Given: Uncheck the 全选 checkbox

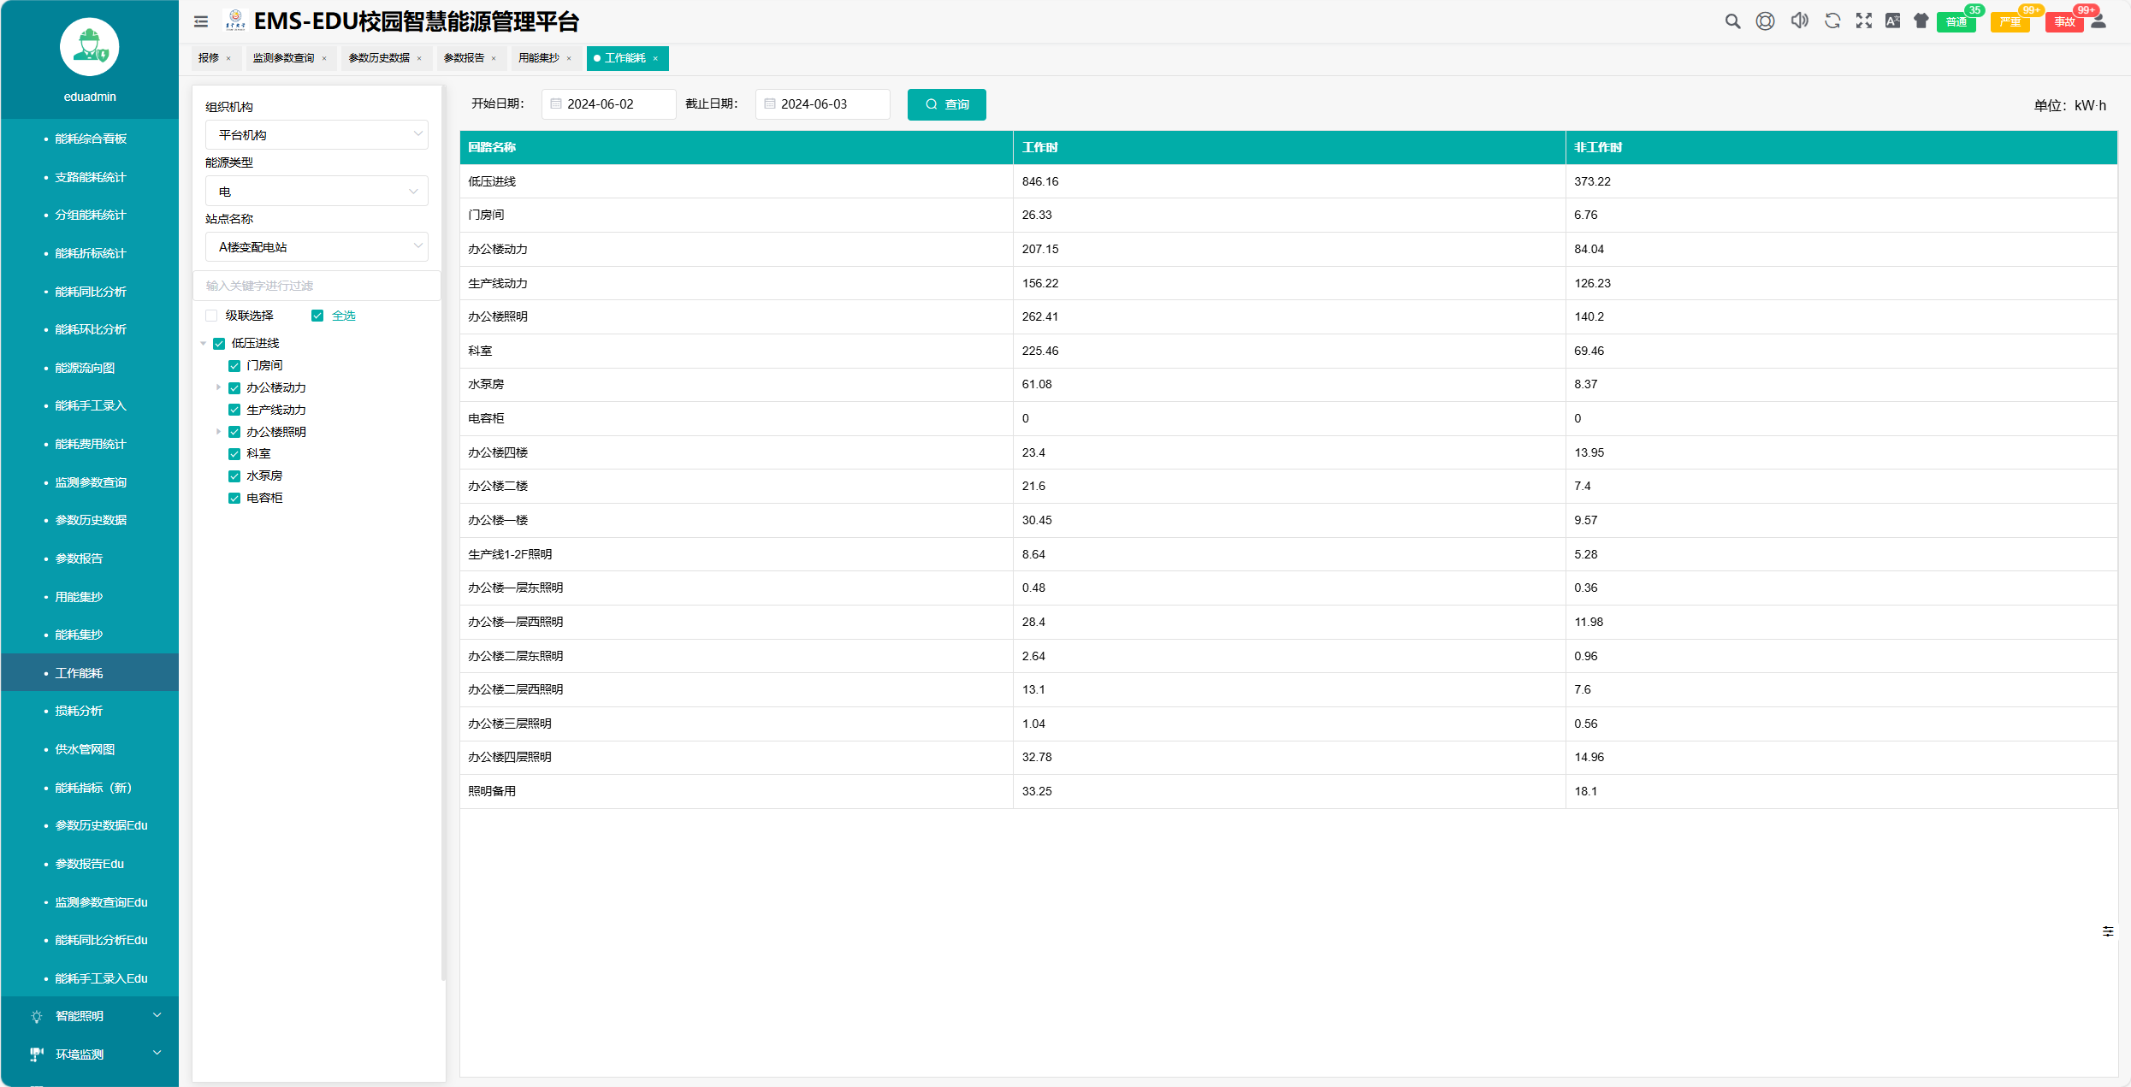Looking at the screenshot, I should 317,316.
